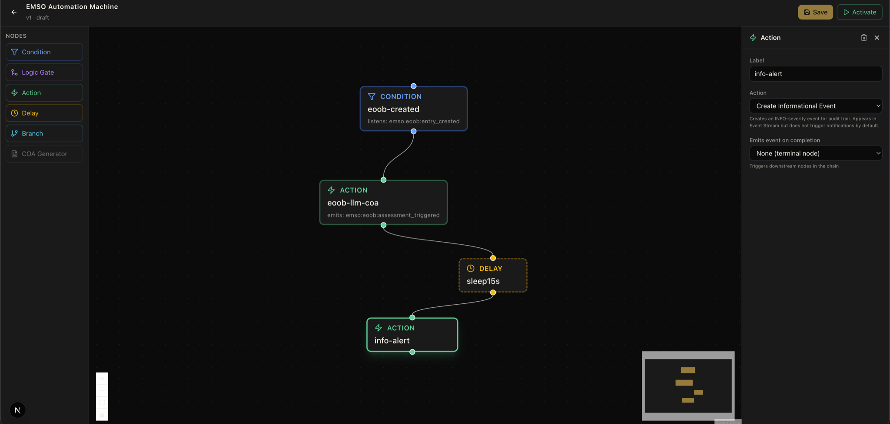Click the round N logo button
Viewport: 890px width, 424px height.
click(x=17, y=410)
